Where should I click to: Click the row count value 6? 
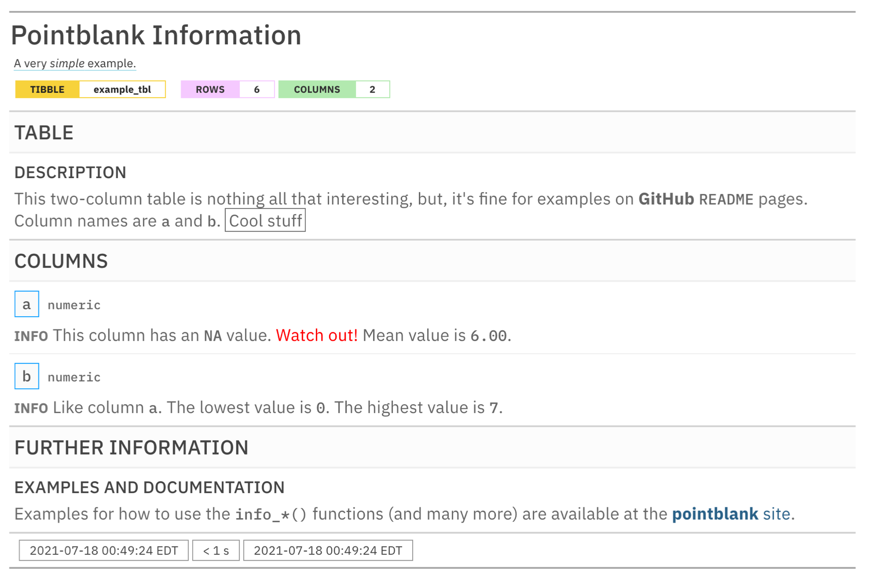(x=257, y=90)
